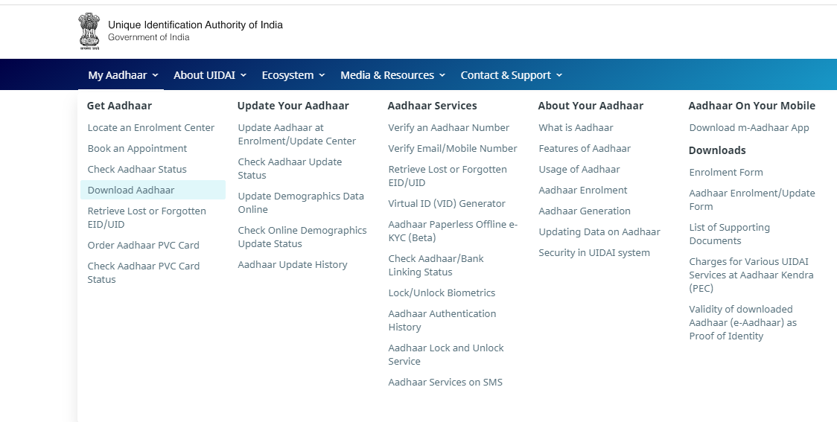Open Retrieve Lost or Forgotten EID/UID under Aadhaar Services
The width and height of the screenshot is (837, 422).
coord(448,176)
